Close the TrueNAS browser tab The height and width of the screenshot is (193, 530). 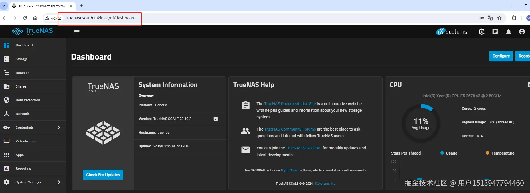click(71, 6)
